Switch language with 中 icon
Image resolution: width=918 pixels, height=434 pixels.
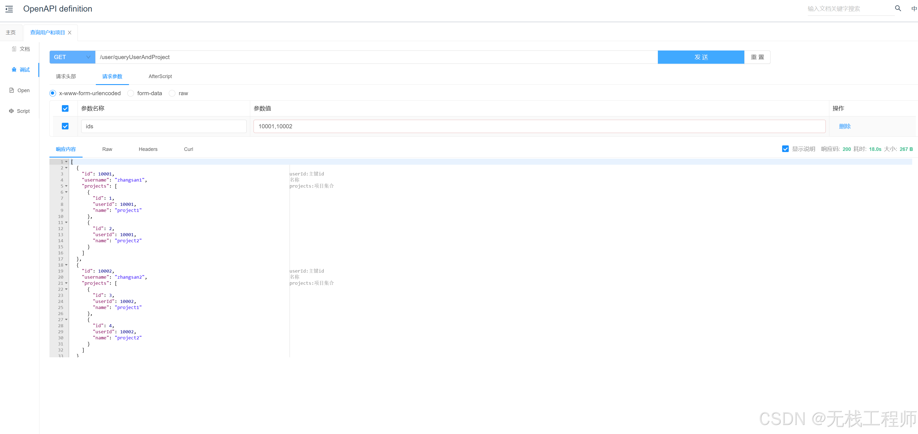point(914,9)
